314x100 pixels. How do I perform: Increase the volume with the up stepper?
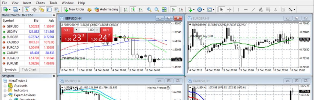[97, 30]
